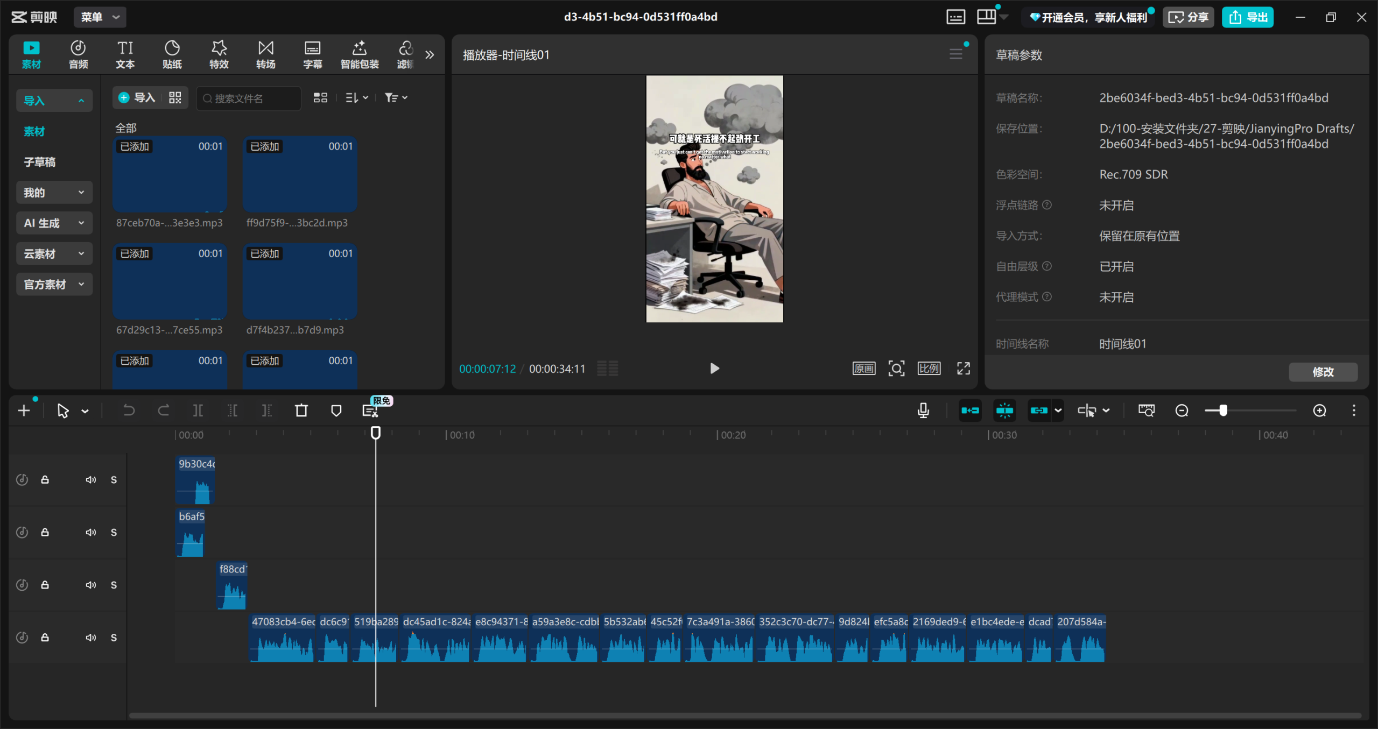This screenshot has width=1378, height=729.
Task: Click the 搜索文件名 search field
Action: click(248, 98)
